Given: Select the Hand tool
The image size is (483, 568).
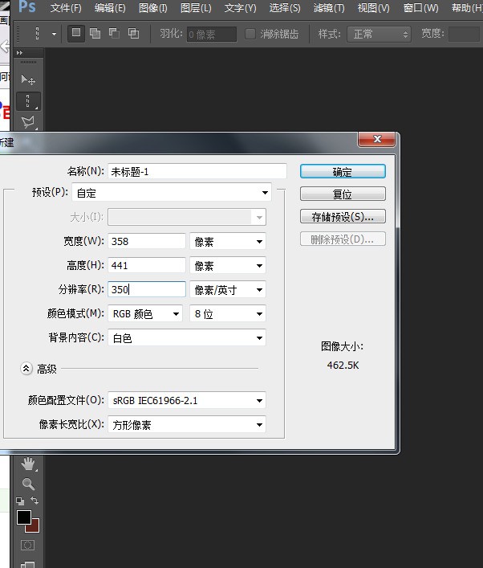Looking at the screenshot, I should (28, 464).
